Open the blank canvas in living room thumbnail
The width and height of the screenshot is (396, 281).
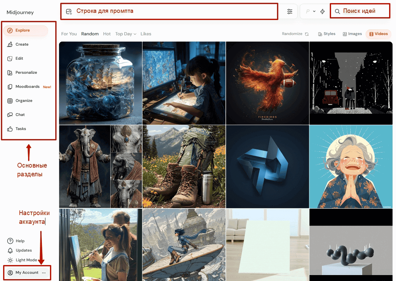click(x=267, y=245)
